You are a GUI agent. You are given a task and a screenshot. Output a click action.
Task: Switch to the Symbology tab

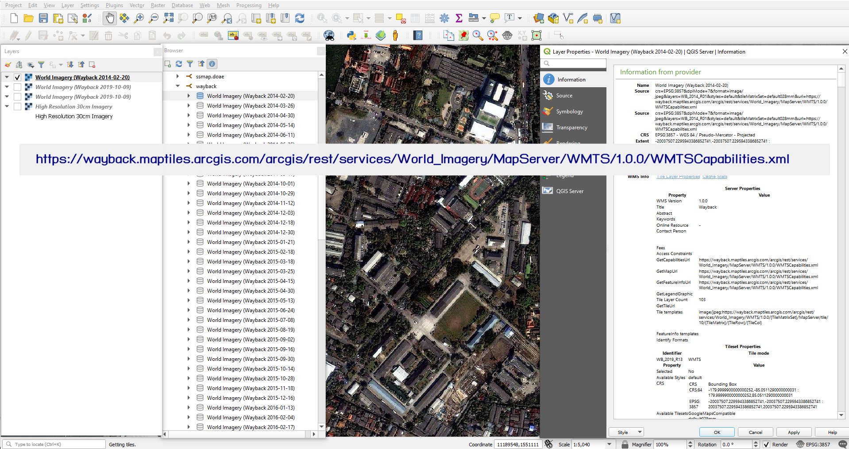(569, 112)
